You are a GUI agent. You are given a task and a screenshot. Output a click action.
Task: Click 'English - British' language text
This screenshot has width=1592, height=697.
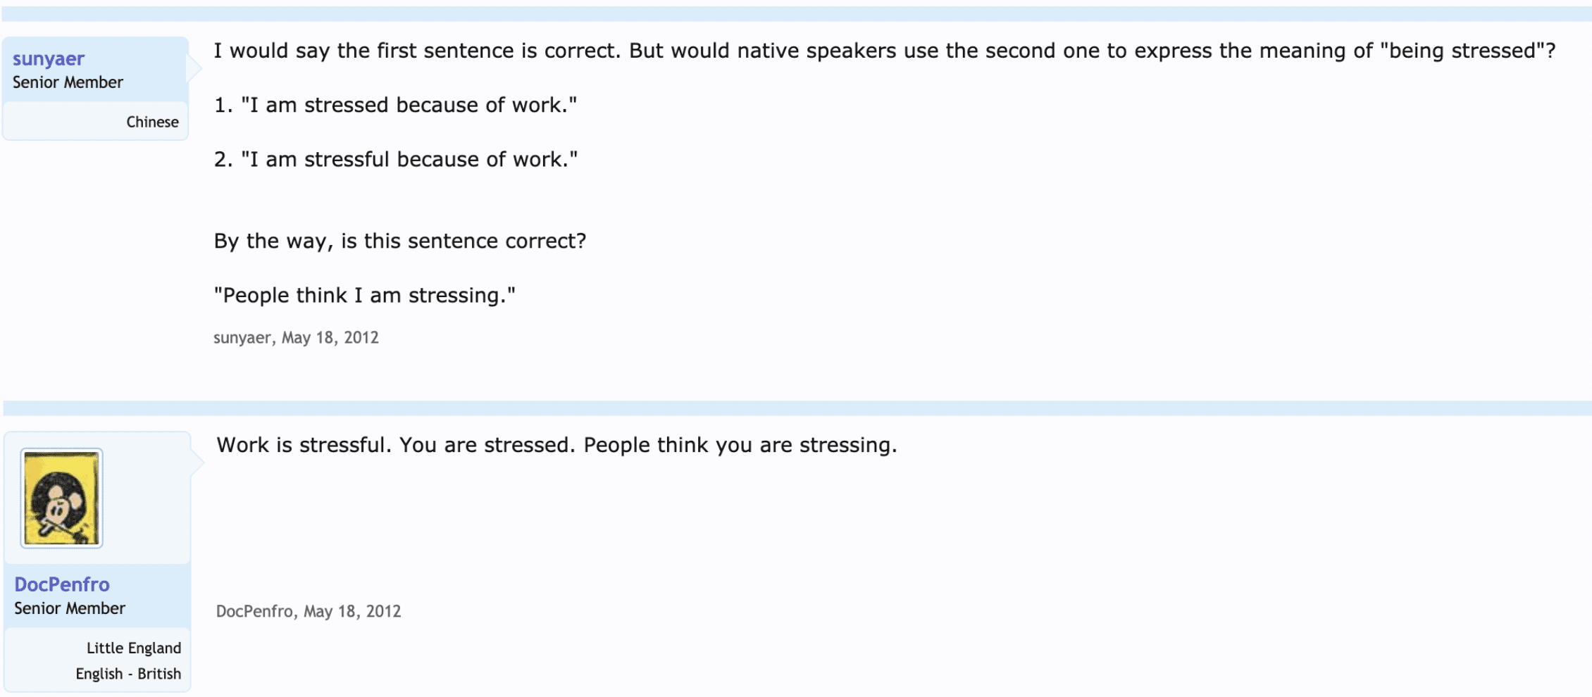128,674
